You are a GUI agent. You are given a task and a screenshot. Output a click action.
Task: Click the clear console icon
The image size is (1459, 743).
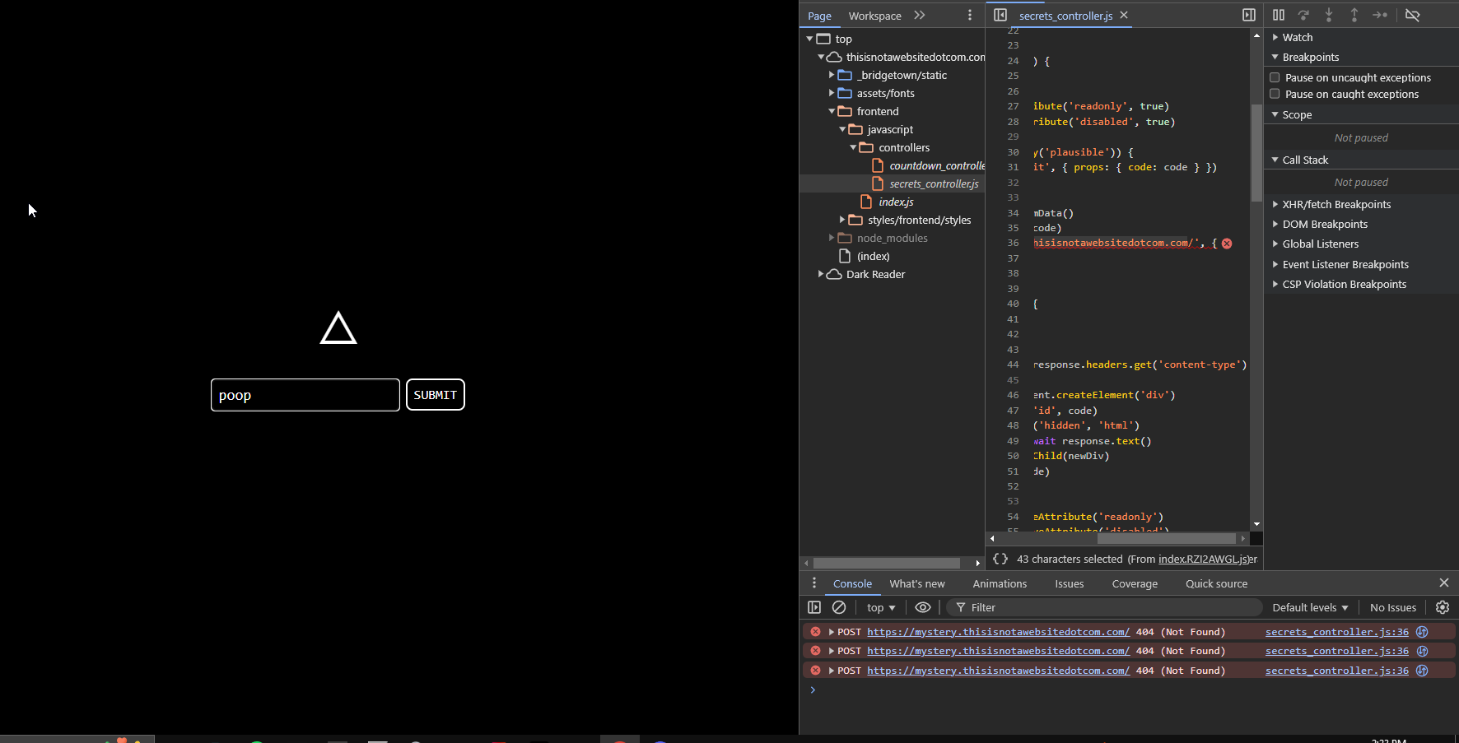(x=839, y=607)
